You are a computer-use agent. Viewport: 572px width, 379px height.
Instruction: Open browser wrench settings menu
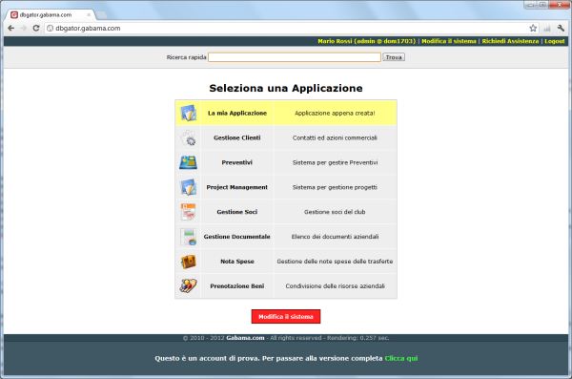pos(562,28)
